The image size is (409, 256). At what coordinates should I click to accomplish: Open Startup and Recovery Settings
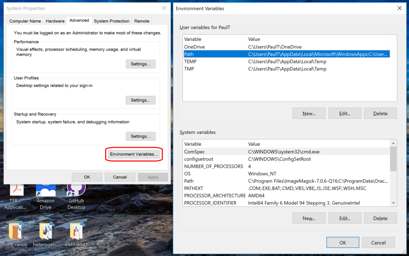click(141, 136)
